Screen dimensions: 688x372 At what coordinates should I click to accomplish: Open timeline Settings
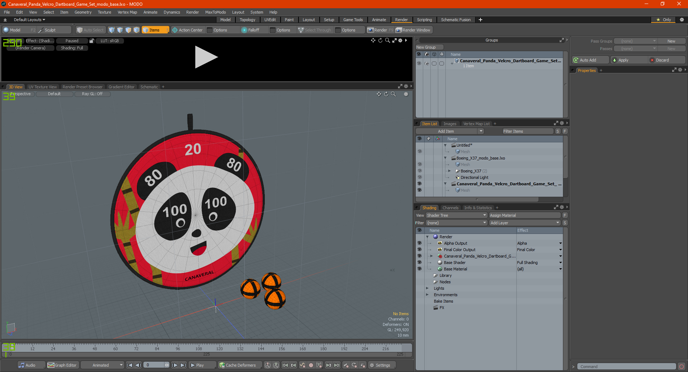382,365
